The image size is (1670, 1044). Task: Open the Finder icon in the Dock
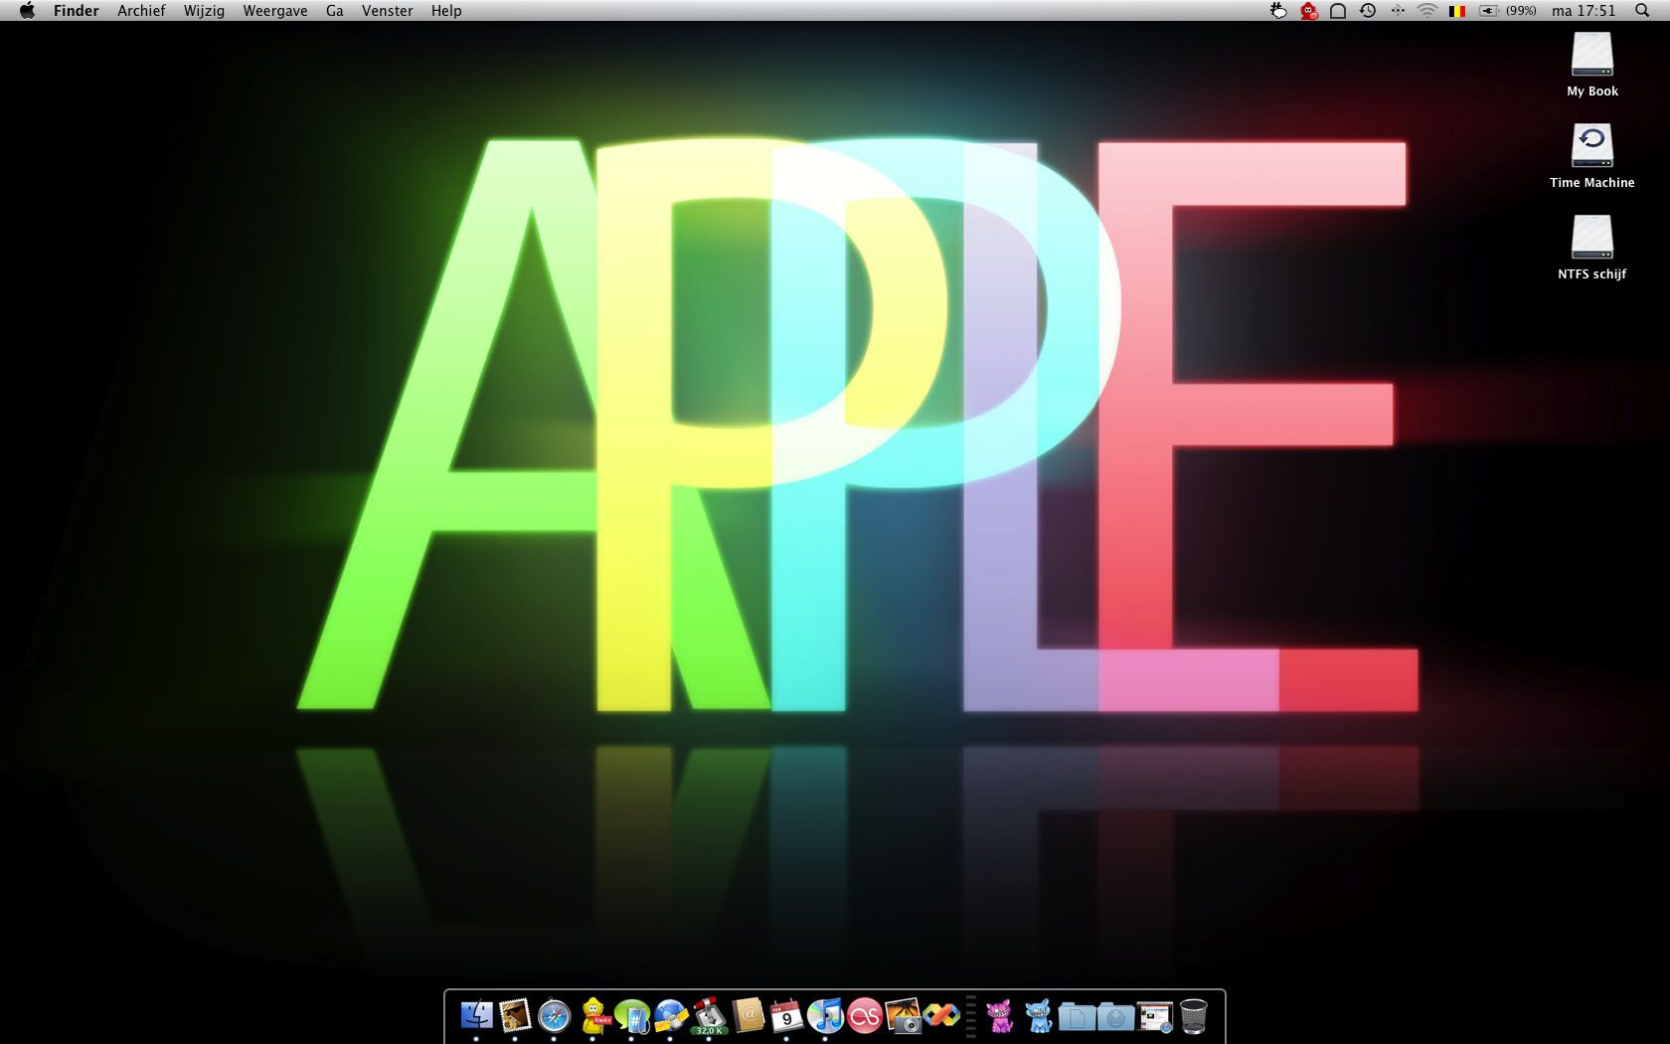click(477, 1016)
